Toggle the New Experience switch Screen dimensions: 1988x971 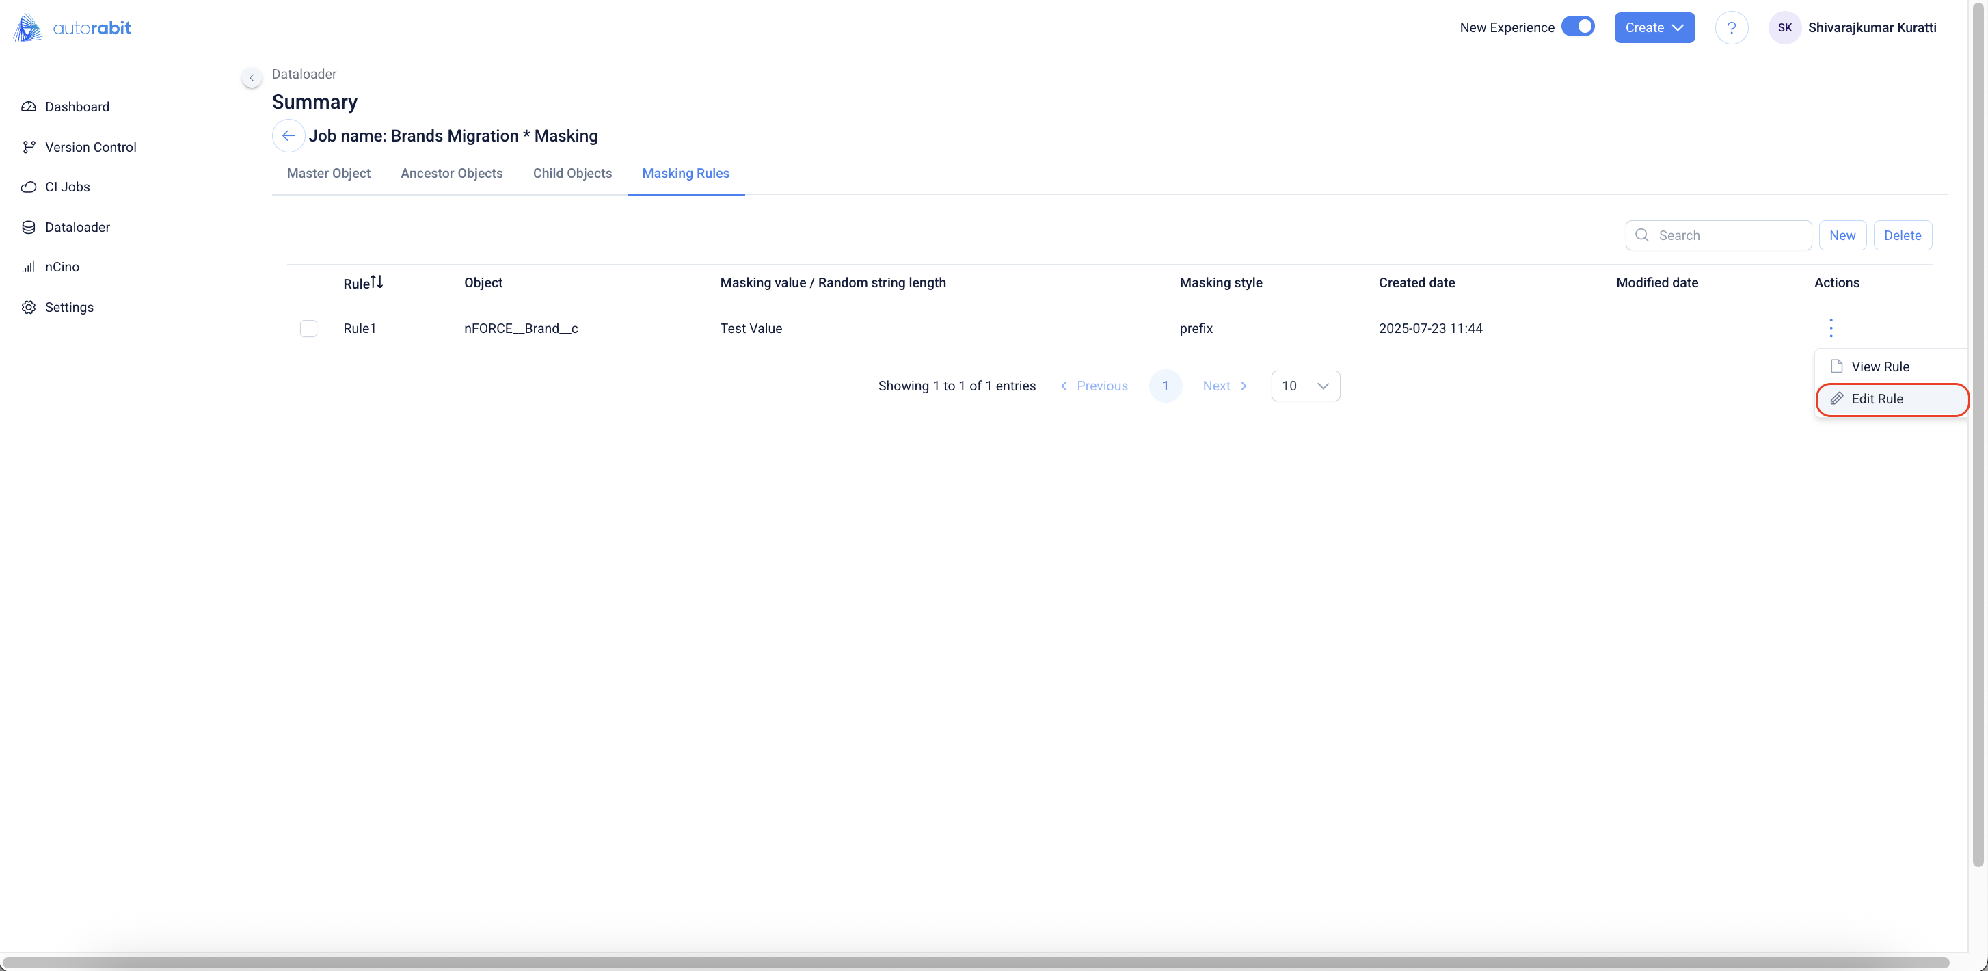tap(1577, 27)
